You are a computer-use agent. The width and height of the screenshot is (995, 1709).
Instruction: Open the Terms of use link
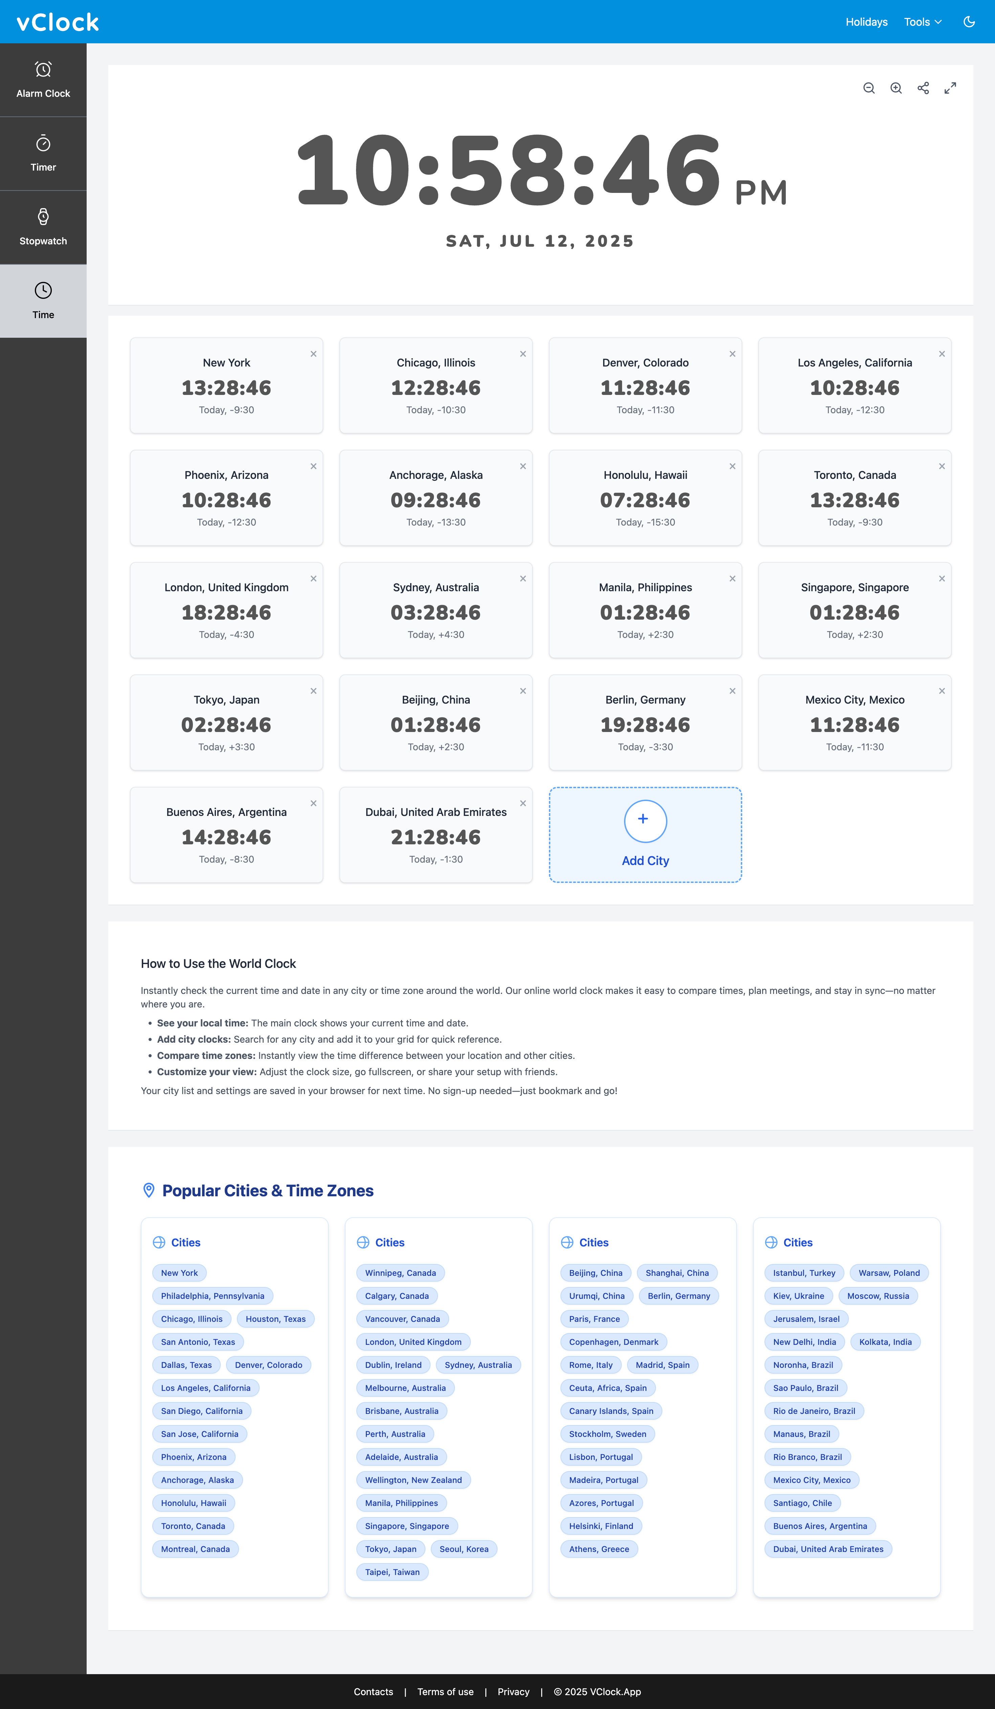click(445, 1691)
